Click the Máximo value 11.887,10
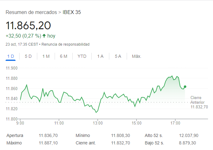This screenshot has height=150, width=213. click(48, 143)
